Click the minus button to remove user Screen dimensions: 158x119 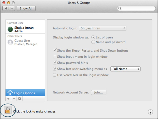pos(14,98)
